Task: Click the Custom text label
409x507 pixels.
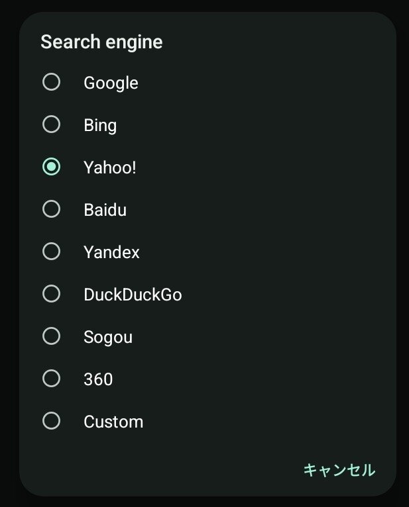Action: (x=113, y=422)
